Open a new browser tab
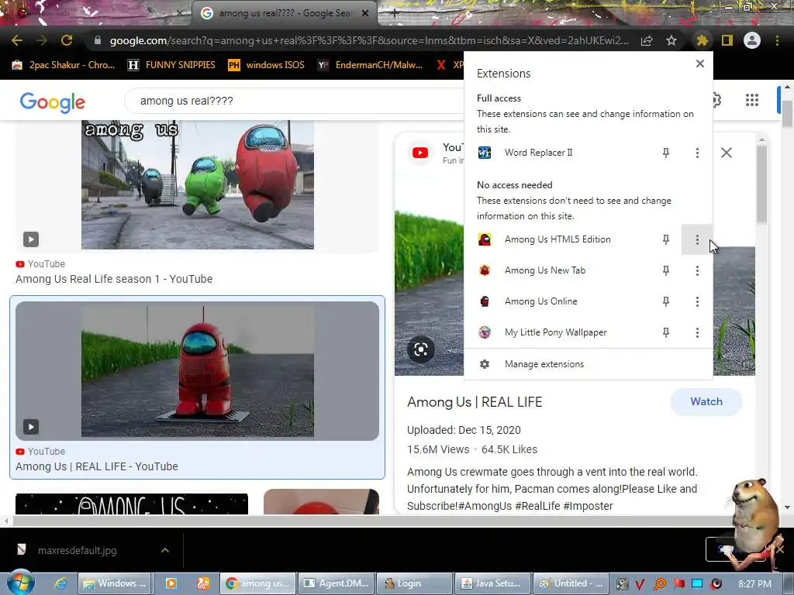The image size is (794, 595). click(x=395, y=14)
